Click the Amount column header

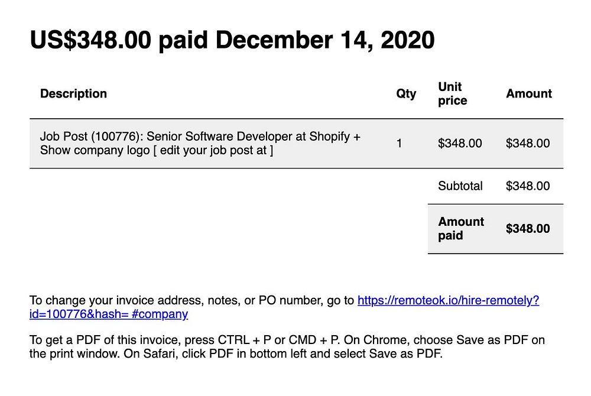pyautogui.click(x=528, y=93)
